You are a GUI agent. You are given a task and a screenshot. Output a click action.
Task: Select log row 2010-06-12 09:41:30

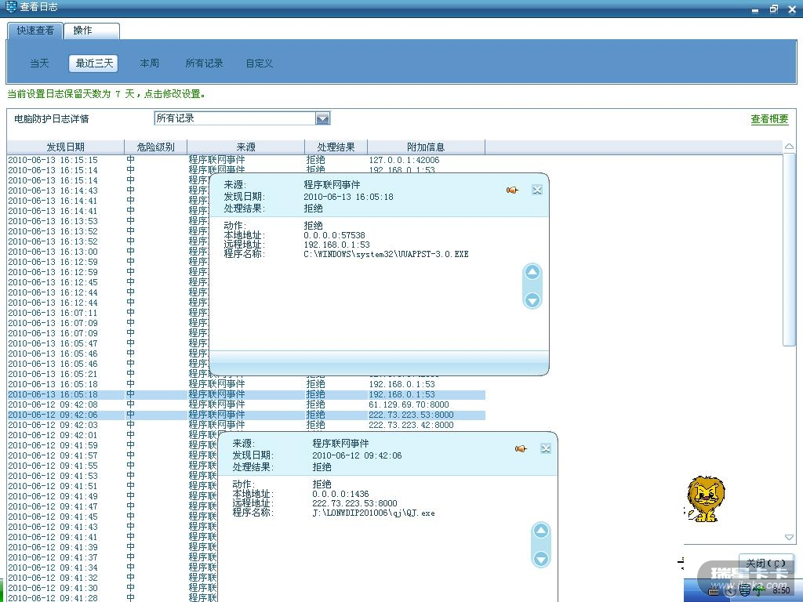pos(112,588)
